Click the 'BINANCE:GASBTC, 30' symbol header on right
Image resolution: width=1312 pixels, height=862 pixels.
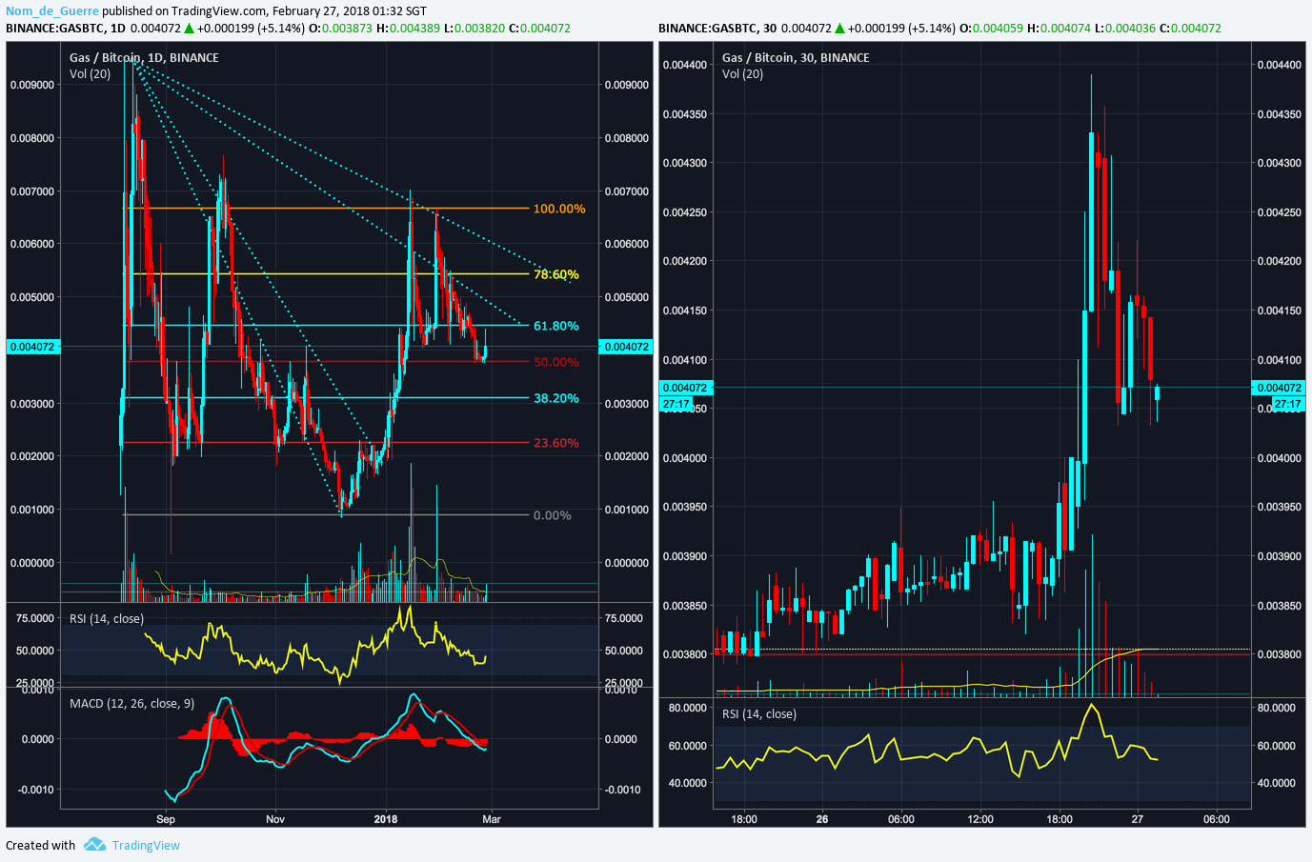click(x=717, y=29)
